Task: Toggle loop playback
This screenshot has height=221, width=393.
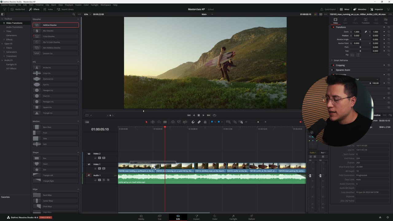Action: click(215, 115)
